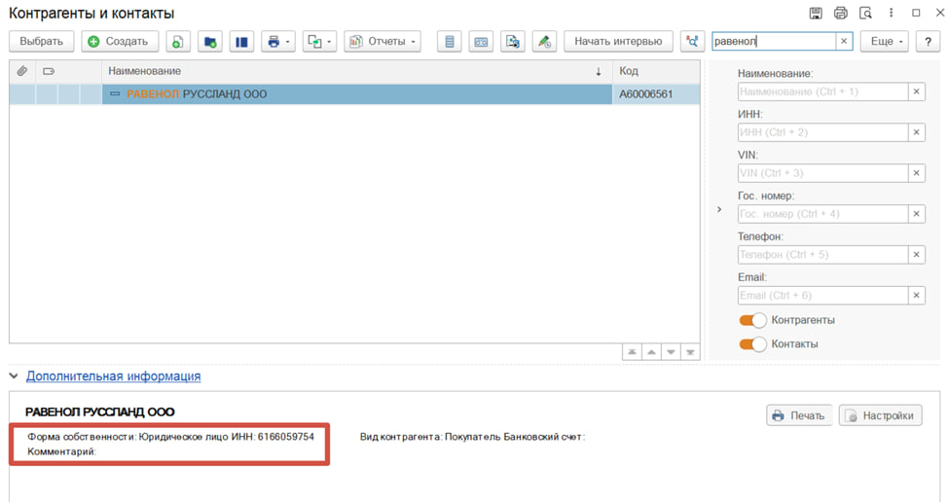Screen dimensions: 949x502
Task: Open the print dropdown in toolbar
Action: click(278, 42)
